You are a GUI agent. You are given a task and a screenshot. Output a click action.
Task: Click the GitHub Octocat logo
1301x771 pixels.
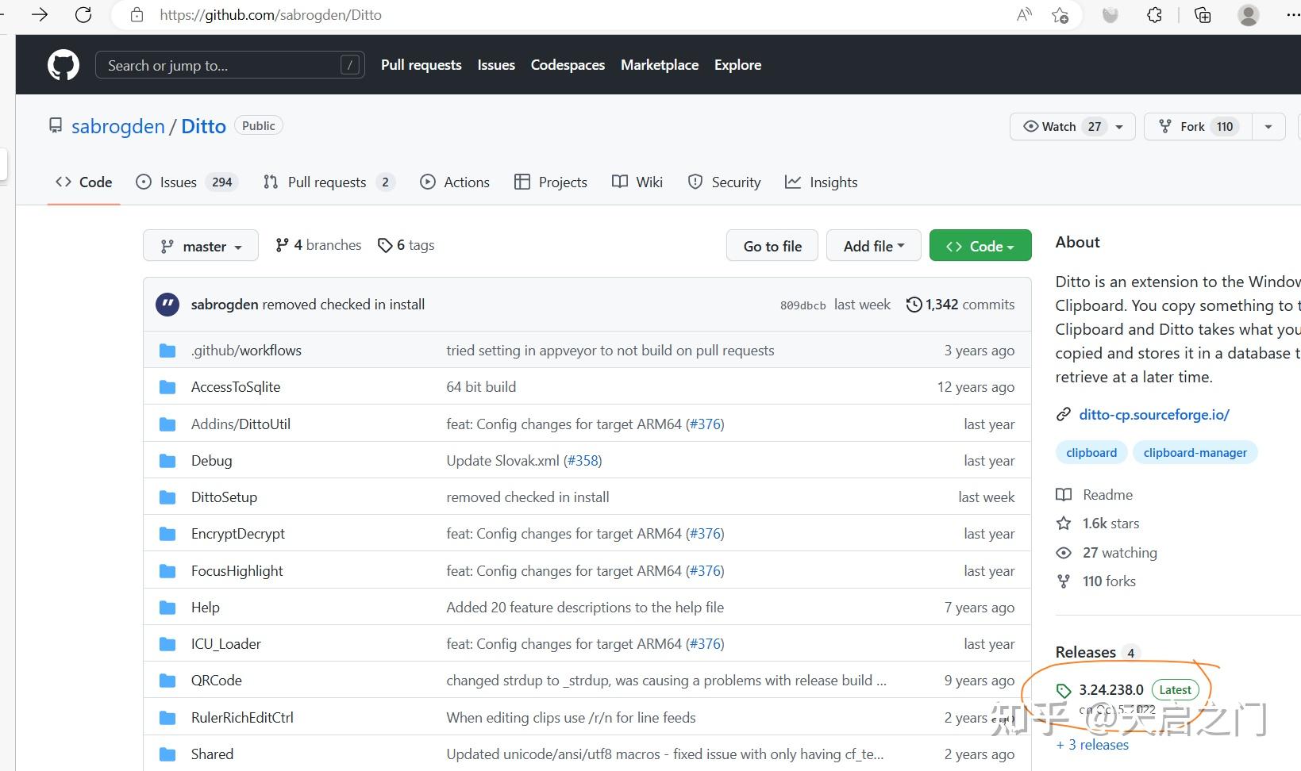click(x=64, y=65)
